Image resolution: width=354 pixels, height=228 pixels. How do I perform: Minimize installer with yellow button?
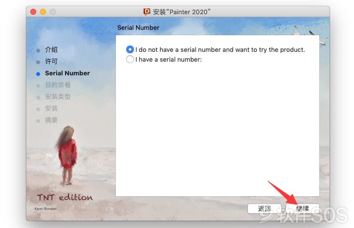(x=43, y=12)
